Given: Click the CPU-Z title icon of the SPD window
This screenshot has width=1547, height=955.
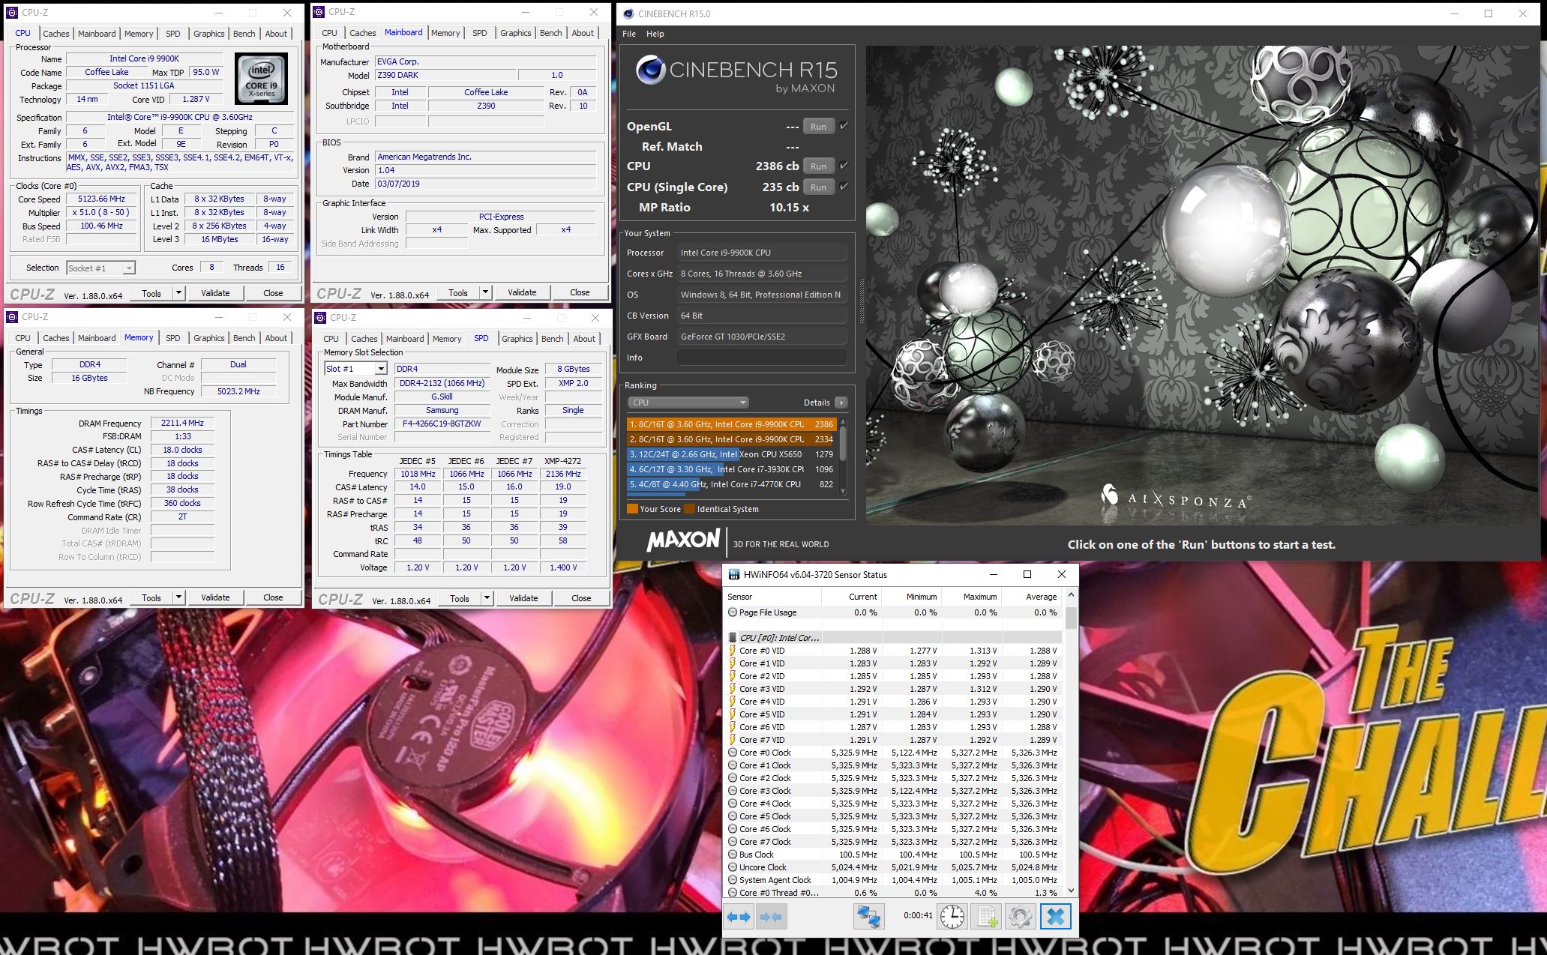Looking at the screenshot, I should (321, 318).
